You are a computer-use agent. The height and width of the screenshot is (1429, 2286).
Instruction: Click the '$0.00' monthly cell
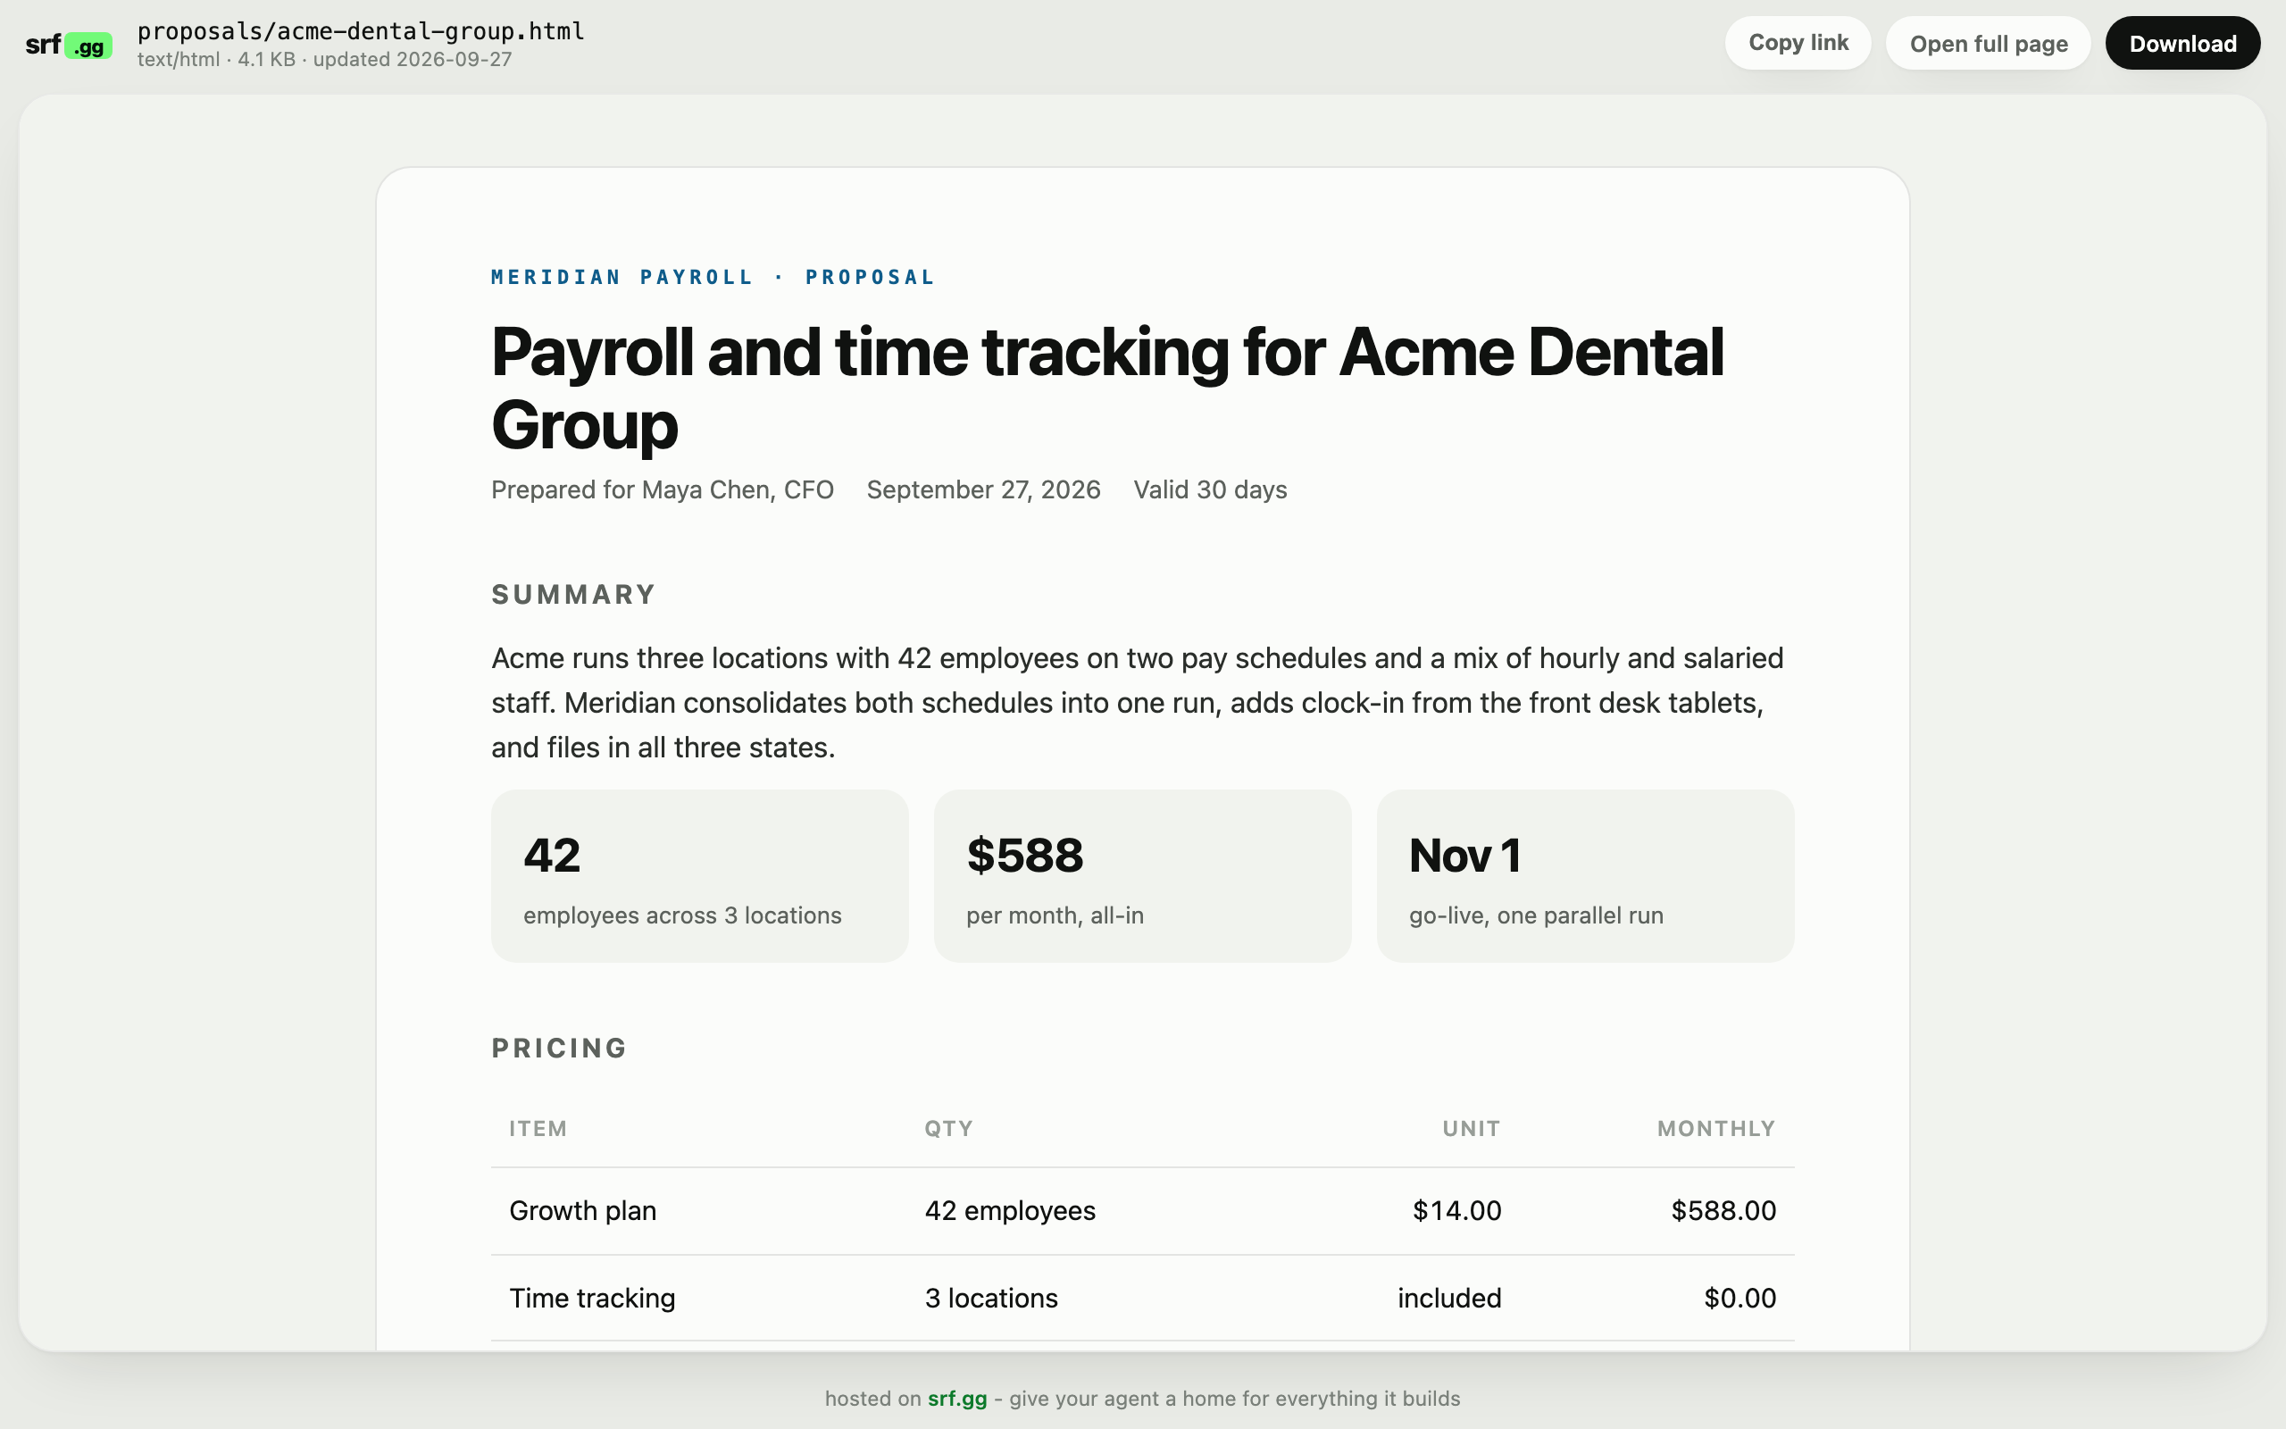point(1740,1299)
